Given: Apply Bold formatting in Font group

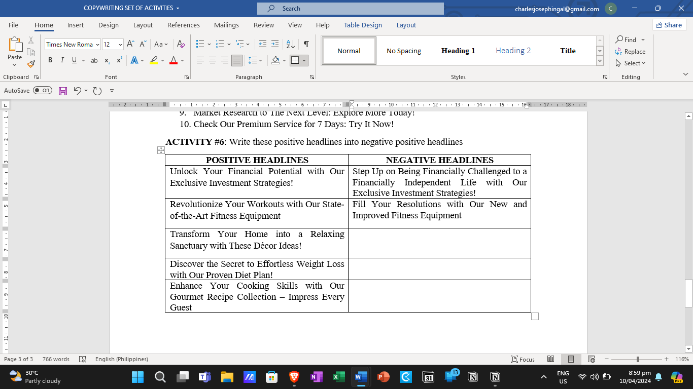Looking at the screenshot, I should (50, 60).
